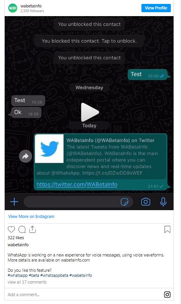This screenshot has width=181, height=304.
Task: Click the microphone voice message icon
Action: pyautogui.click(x=163, y=202)
